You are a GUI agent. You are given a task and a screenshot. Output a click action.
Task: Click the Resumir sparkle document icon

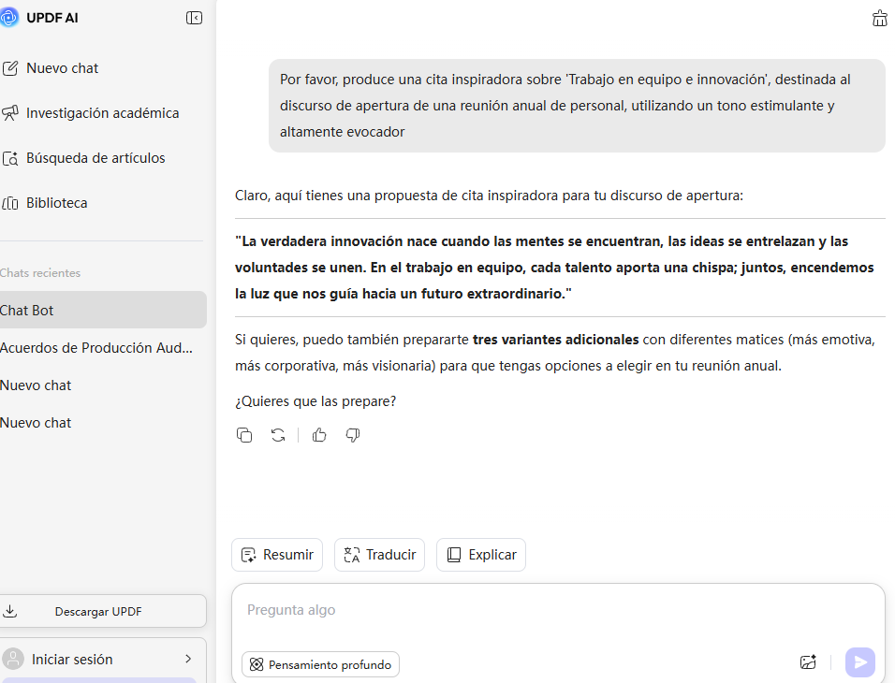click(249, 555)
